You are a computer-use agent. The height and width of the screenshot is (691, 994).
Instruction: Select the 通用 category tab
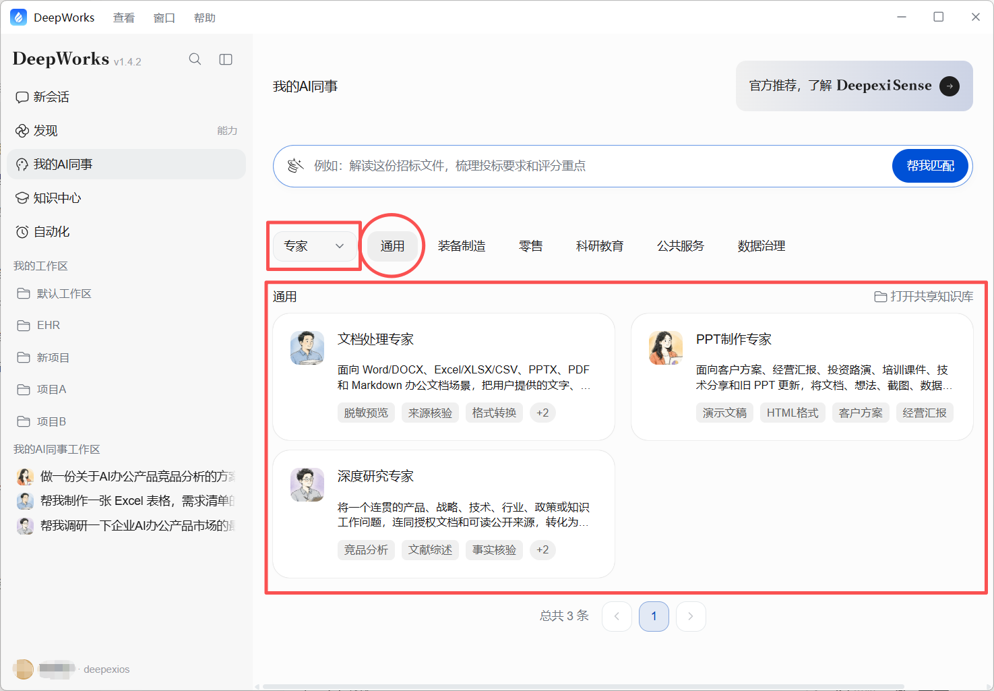392,246
